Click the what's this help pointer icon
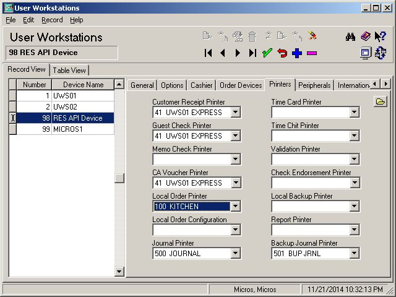The height and width of the screenshot is (297, 396). click(x=380, y=37)
